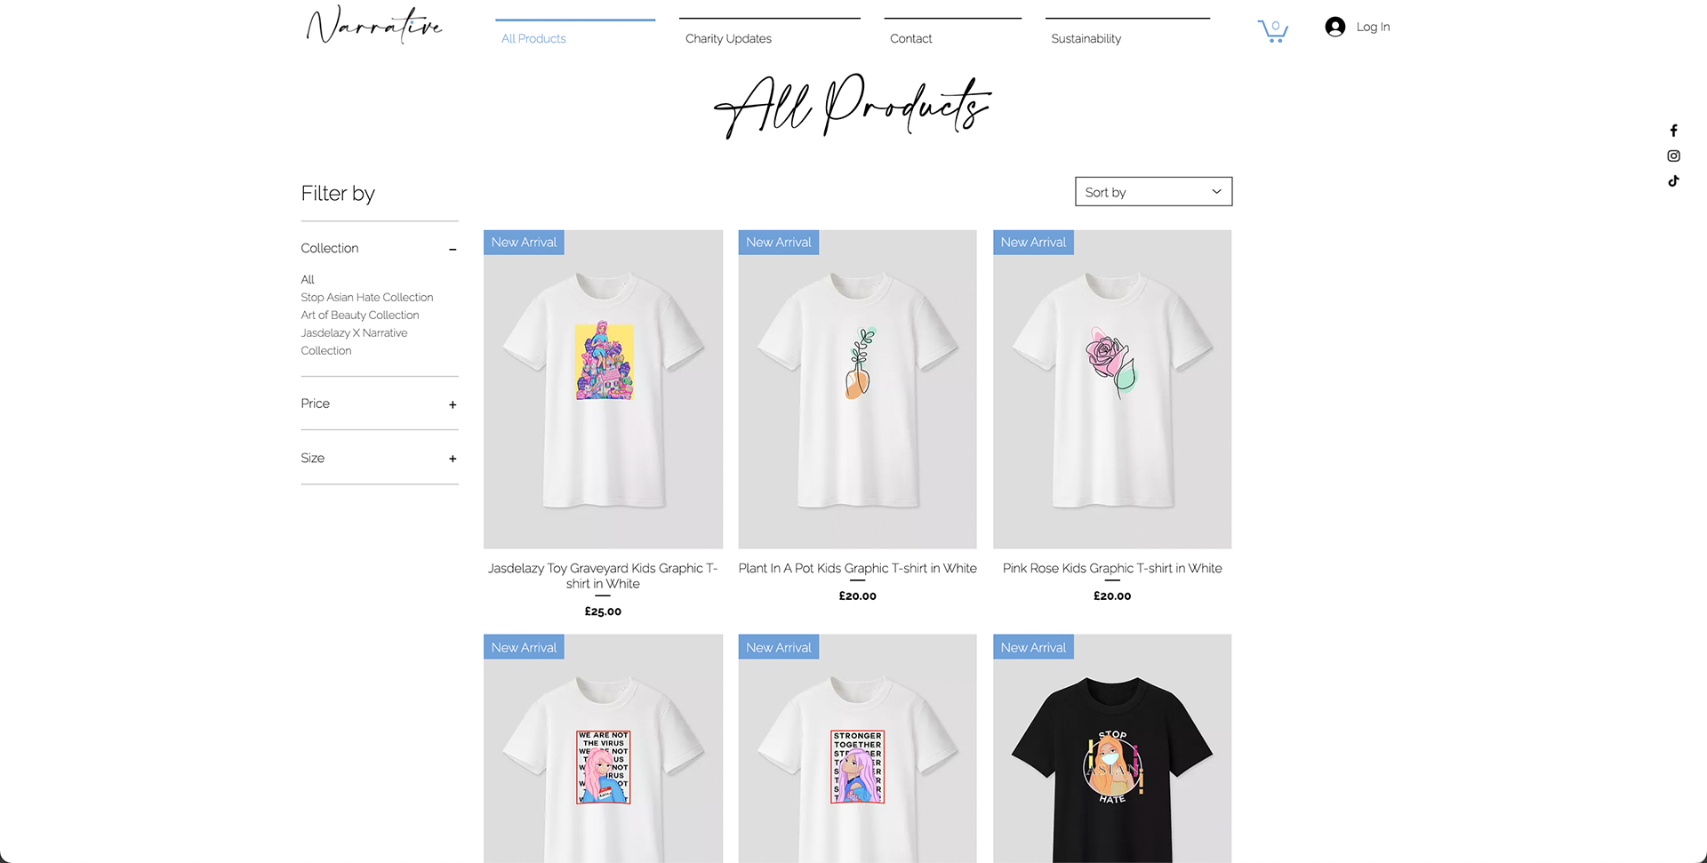Click the Log In text link
Screen dimensions: 1707x863
tap(1373, 27)
